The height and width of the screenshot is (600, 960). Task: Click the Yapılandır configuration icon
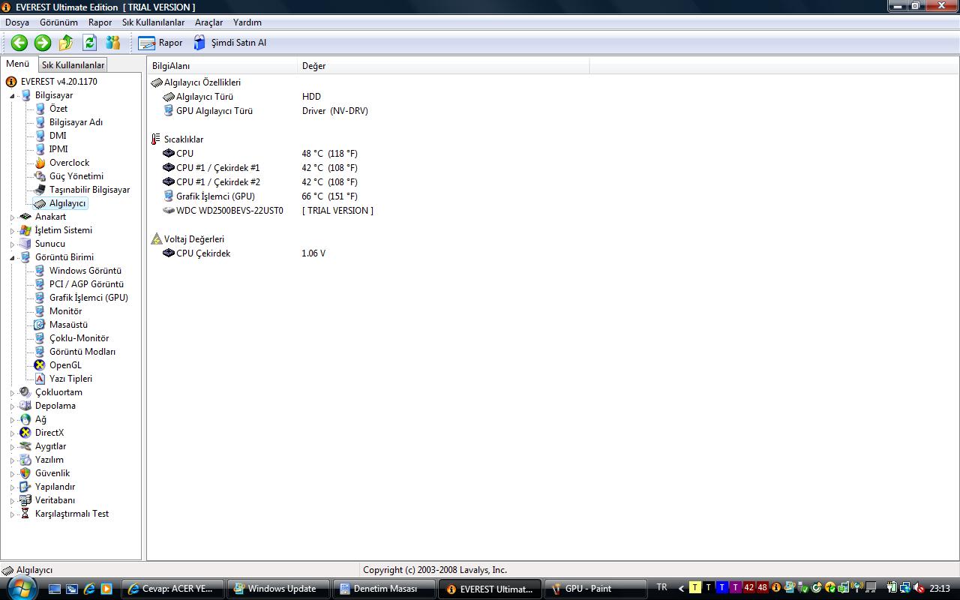click(25, 487)
